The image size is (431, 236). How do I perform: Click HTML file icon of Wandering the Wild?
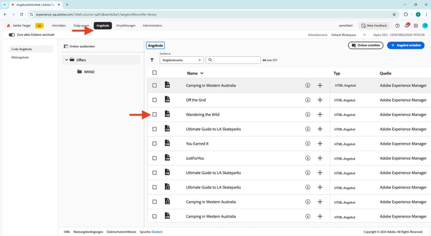pyautogui.click(x=167, y=114)
